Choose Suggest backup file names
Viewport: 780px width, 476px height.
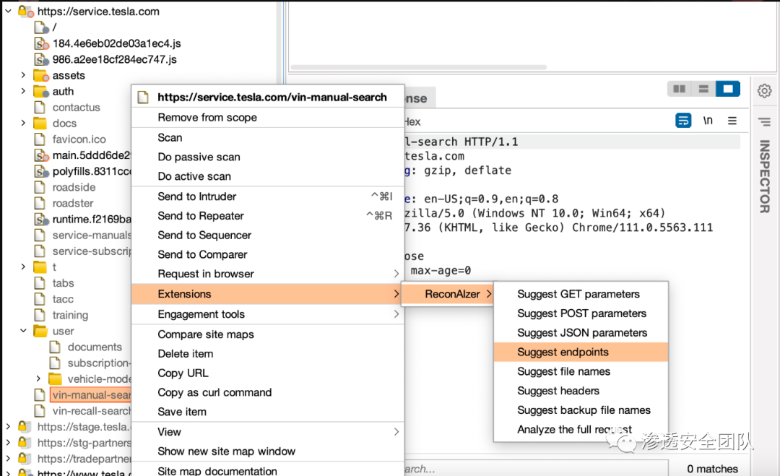click(581, 410)
